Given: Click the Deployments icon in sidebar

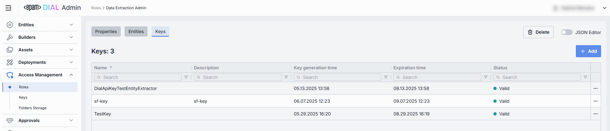Looking at the screenshot, I should (10, 62).
